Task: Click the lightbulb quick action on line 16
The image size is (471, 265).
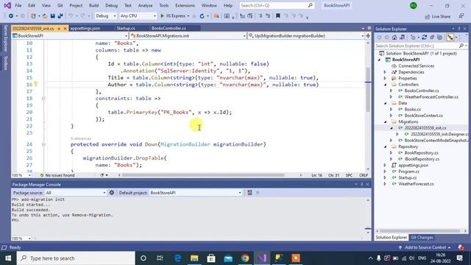Action: [x=36, y=84]
